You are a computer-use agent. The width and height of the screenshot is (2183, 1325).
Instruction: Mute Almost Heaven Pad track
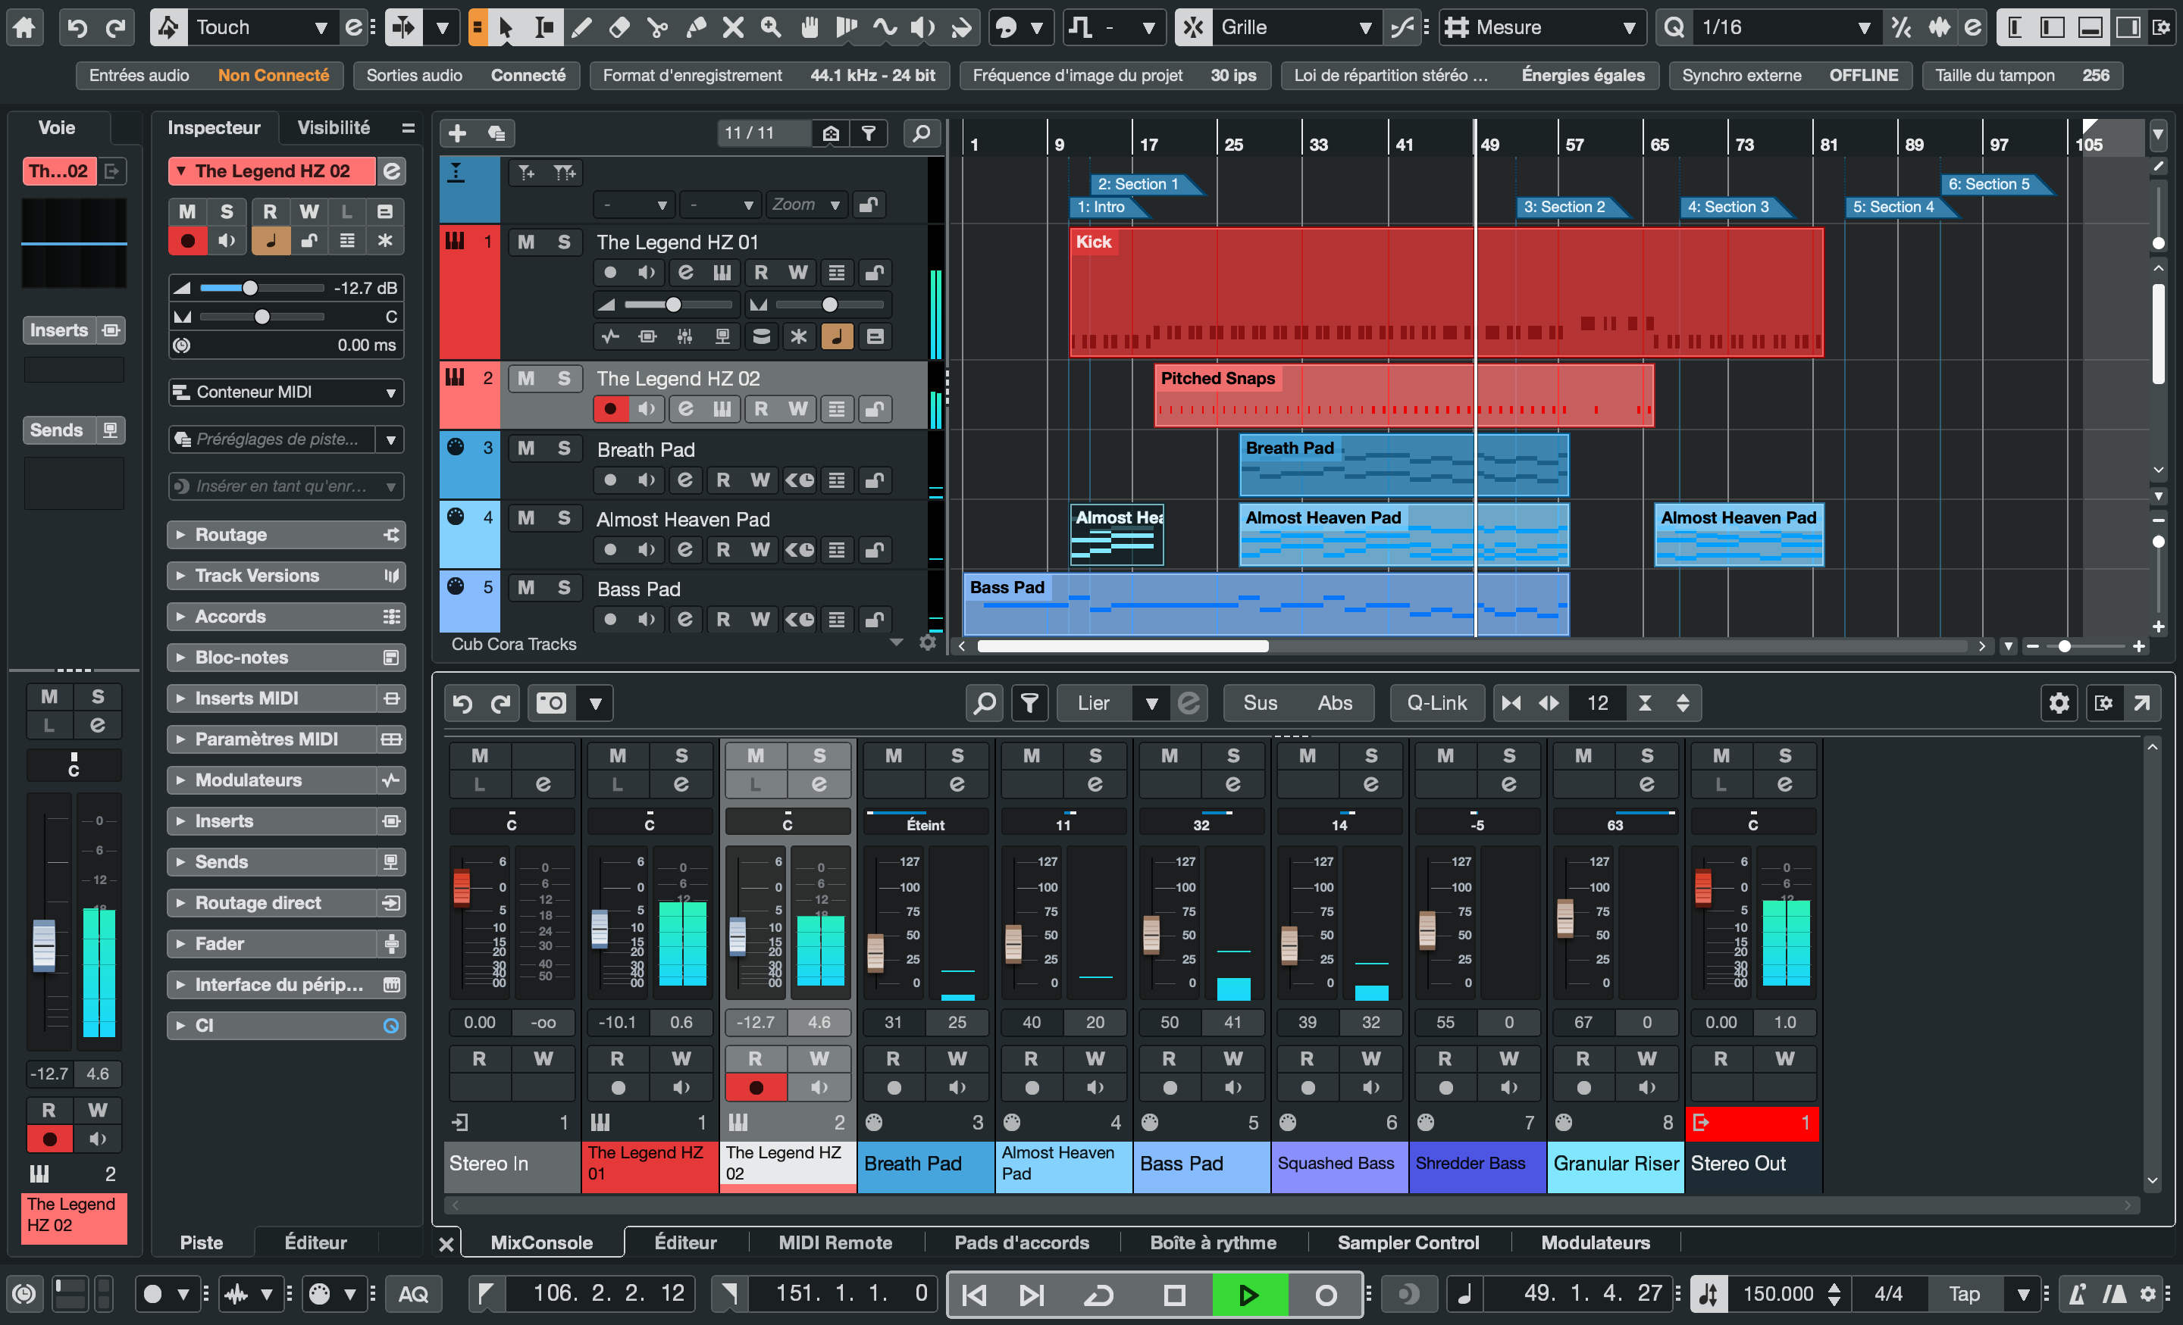[526, 517]
